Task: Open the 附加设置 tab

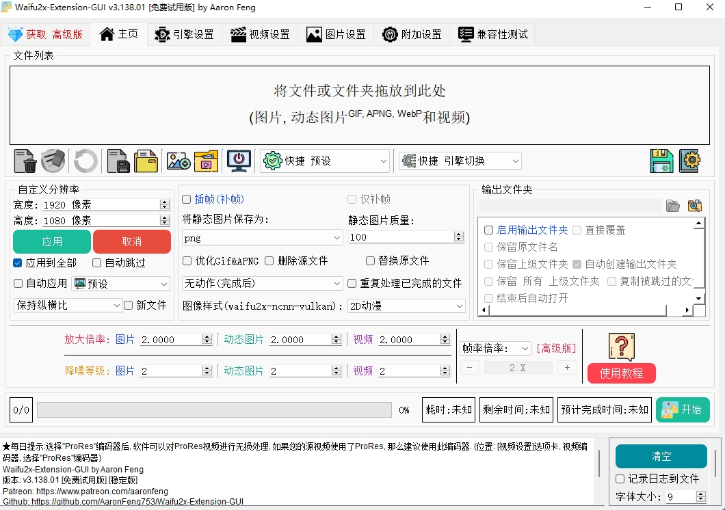Action: 412,34
